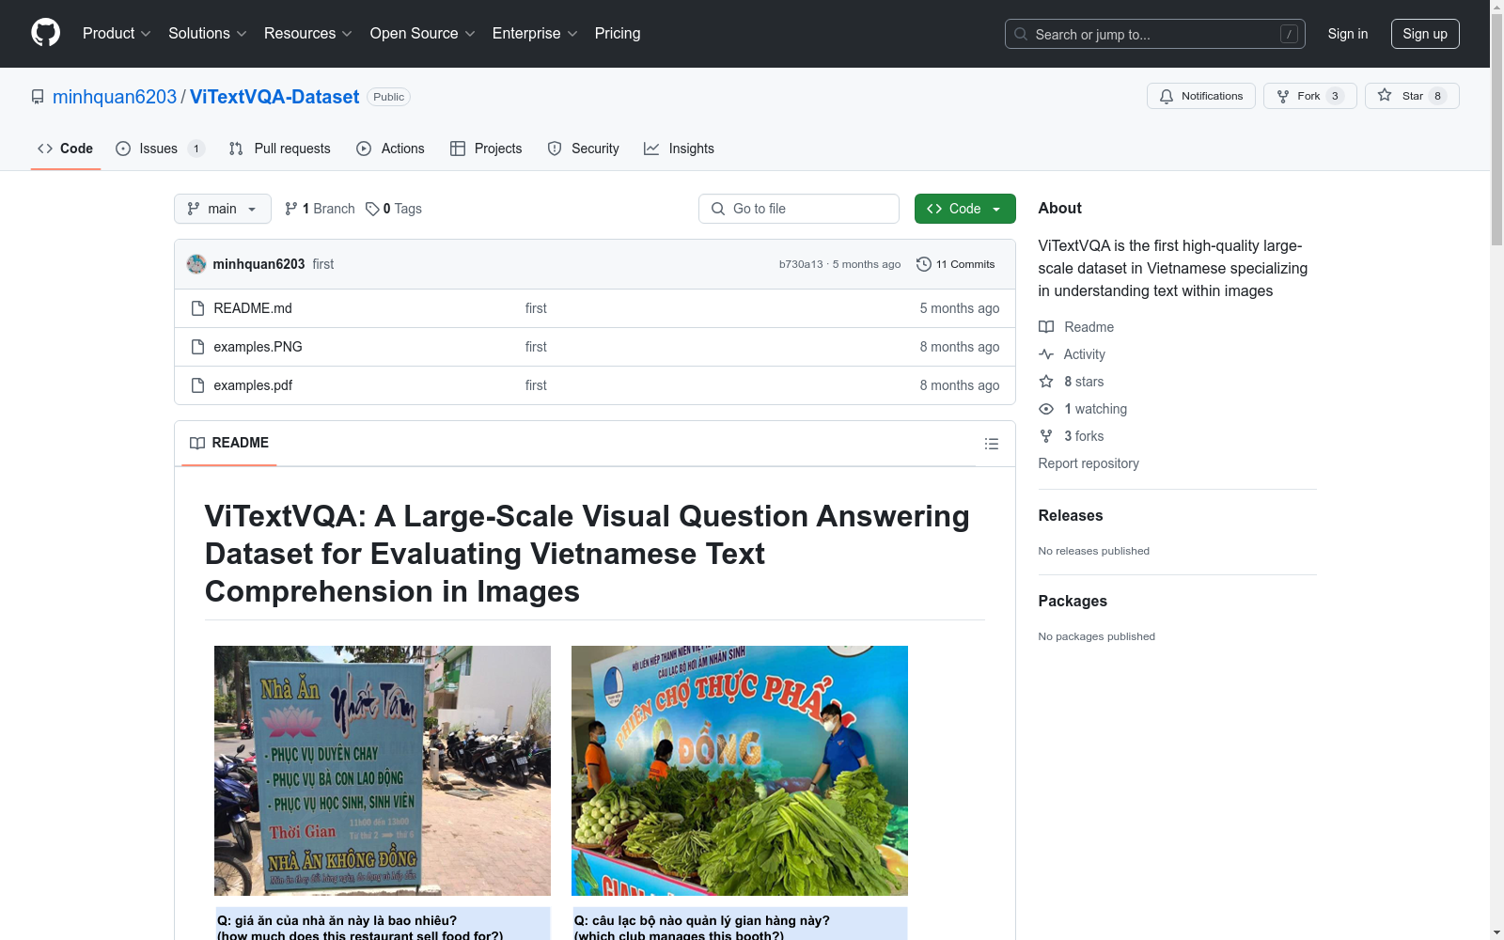View the 1 Branch list

[x=320, y=209]
